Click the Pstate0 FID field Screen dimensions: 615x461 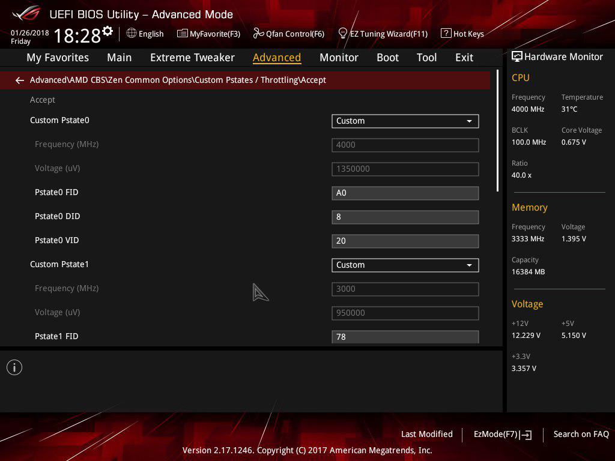point(405,193)
